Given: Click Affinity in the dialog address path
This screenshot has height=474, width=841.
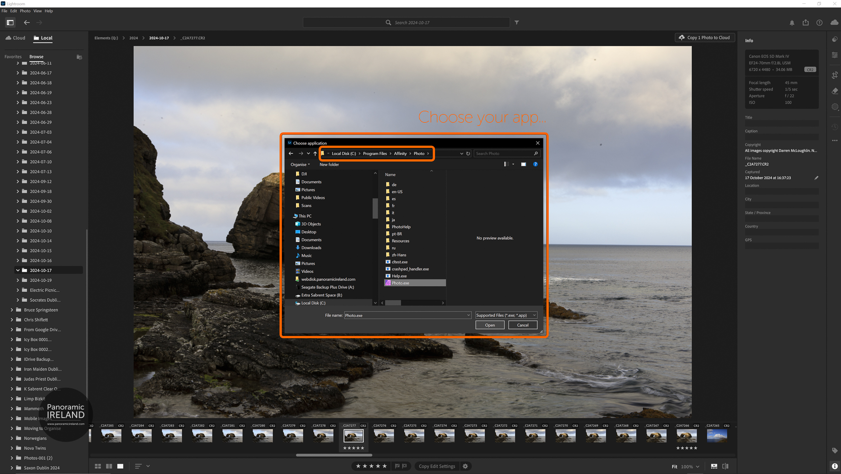Looking at the screenshot, I should [400, 153].
